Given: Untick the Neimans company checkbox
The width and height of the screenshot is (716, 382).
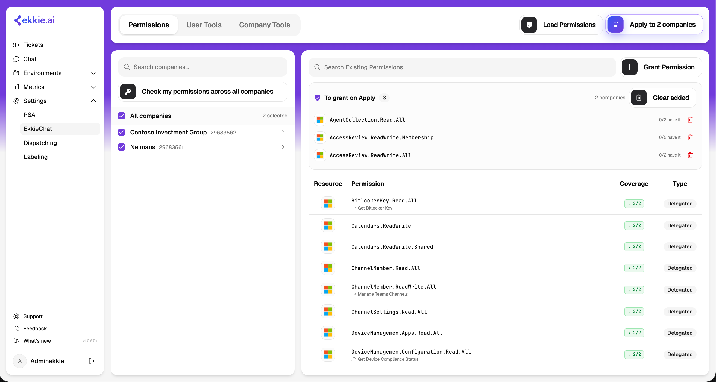Looking at the screenshot, I should [121, 147].
